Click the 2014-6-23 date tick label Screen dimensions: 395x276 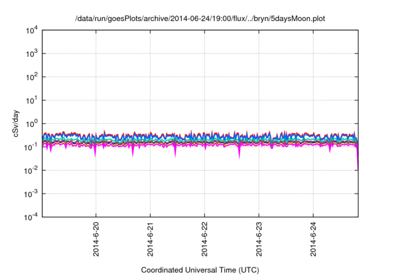pyautogui.click(x=259, y=239)
